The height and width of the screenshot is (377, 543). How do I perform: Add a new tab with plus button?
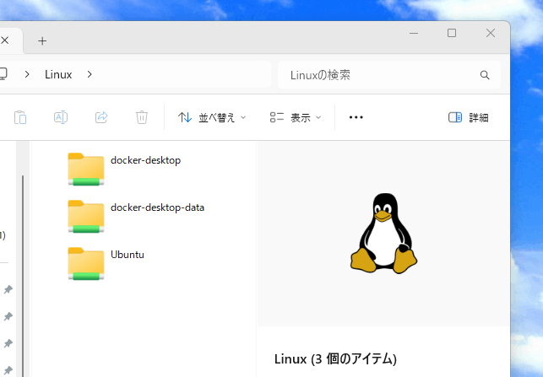(42, 41)
